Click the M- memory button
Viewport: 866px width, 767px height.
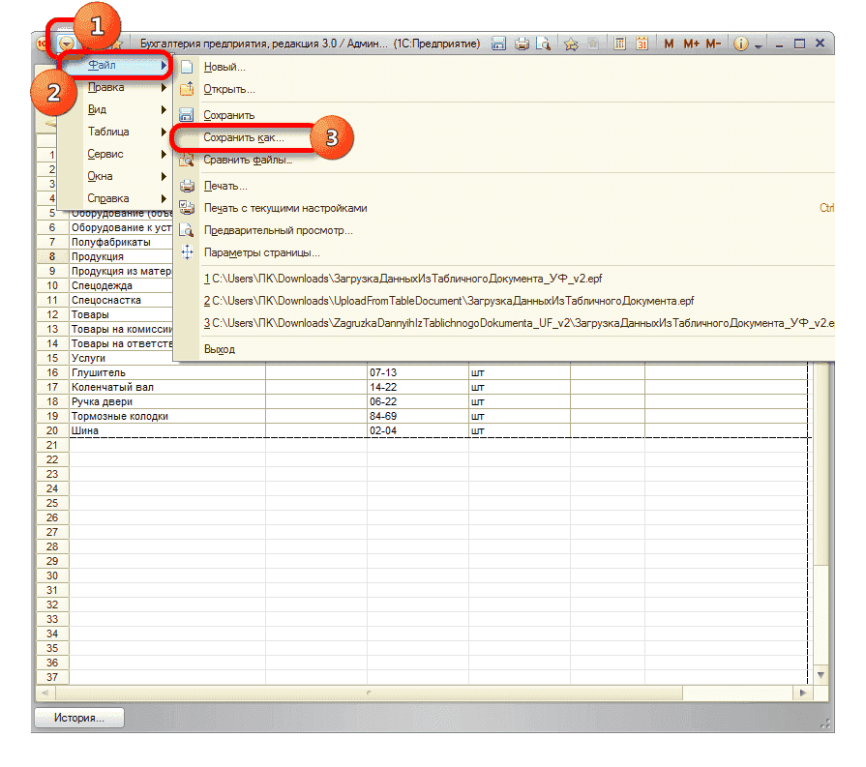[714, 44]
